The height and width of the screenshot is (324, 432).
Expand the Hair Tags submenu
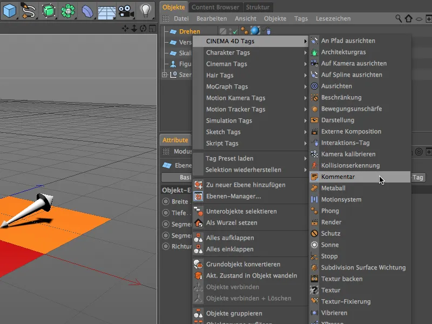250,75
